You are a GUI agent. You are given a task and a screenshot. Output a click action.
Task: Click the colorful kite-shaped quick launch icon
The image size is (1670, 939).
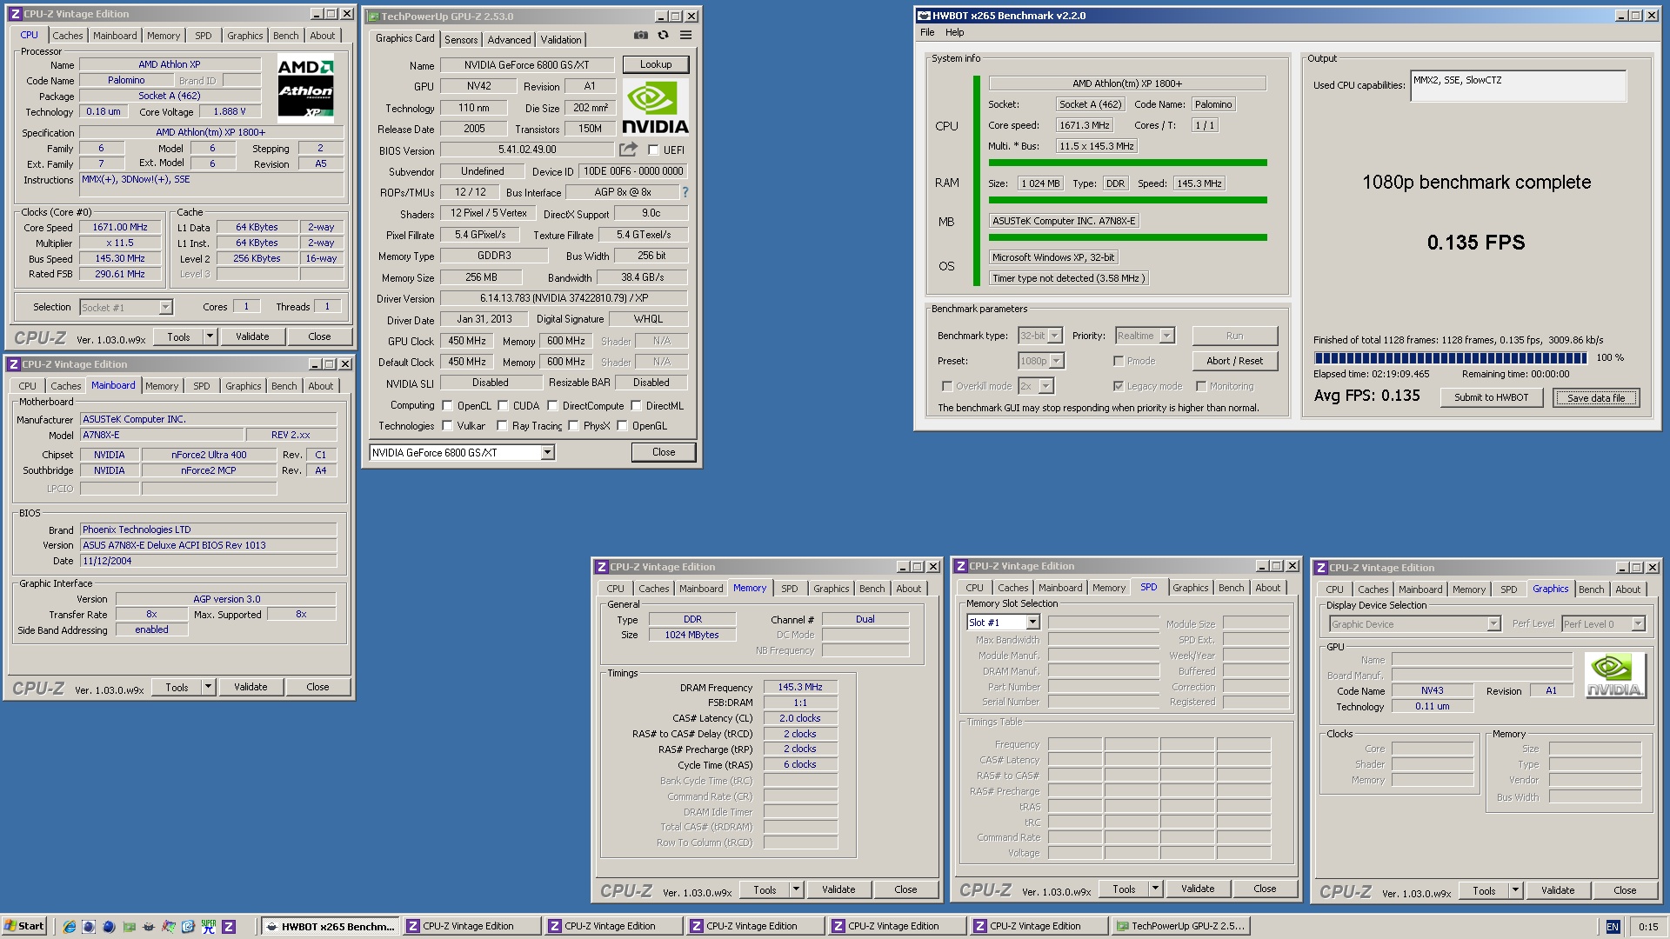click(x=169, y=927)
